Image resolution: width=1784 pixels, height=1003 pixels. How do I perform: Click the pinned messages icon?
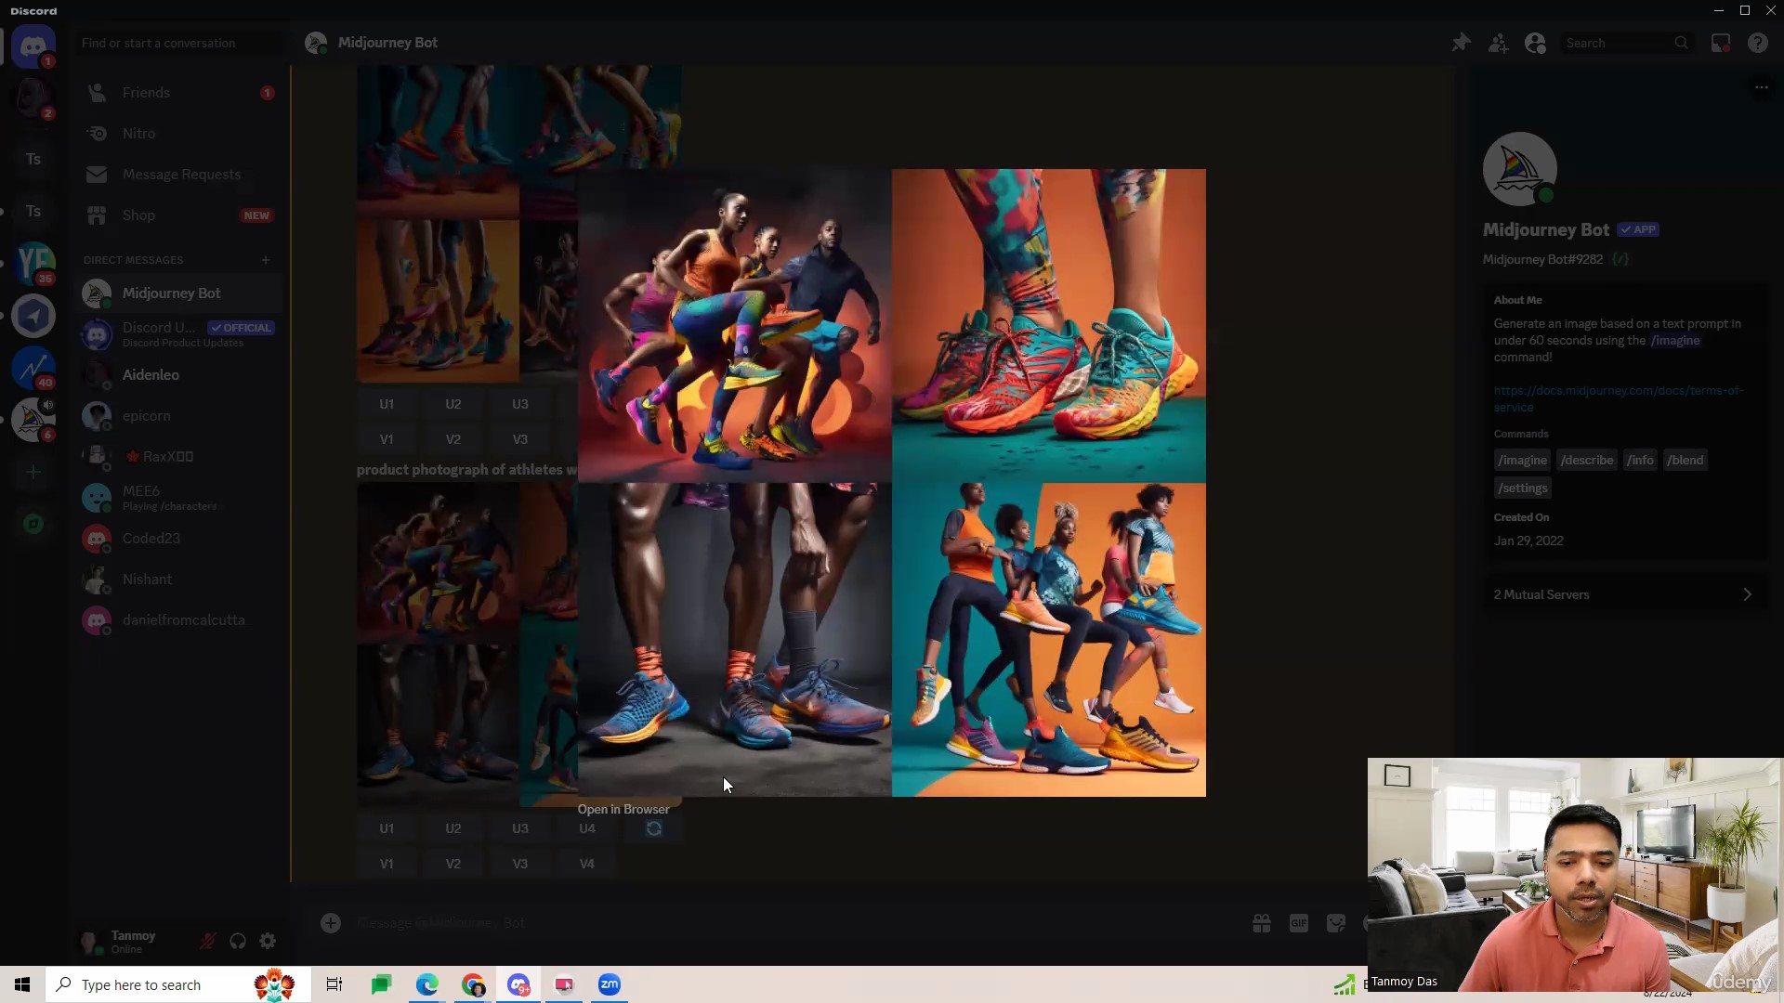tap(1462, 43)
